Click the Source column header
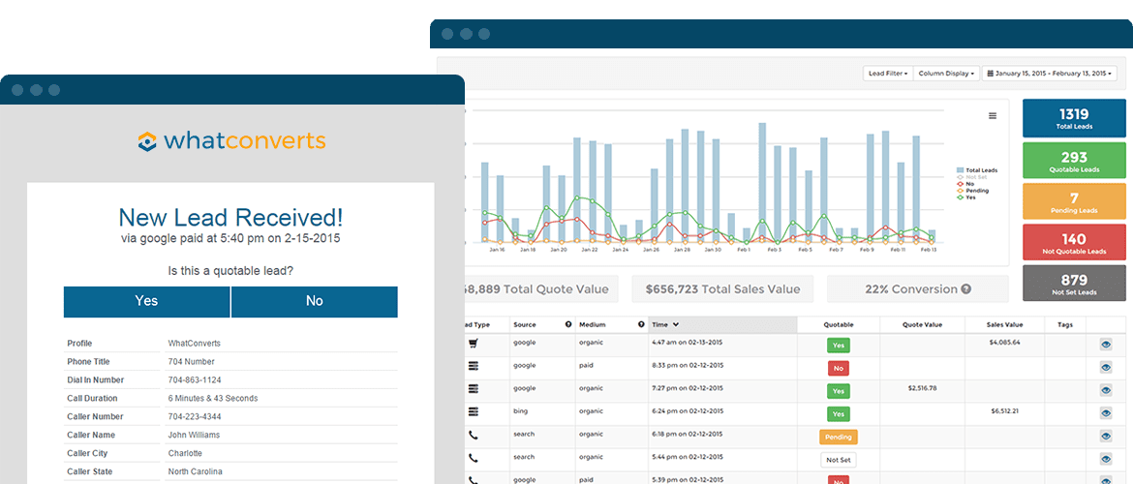This screenshot has height=484, width=1133. 542,324
